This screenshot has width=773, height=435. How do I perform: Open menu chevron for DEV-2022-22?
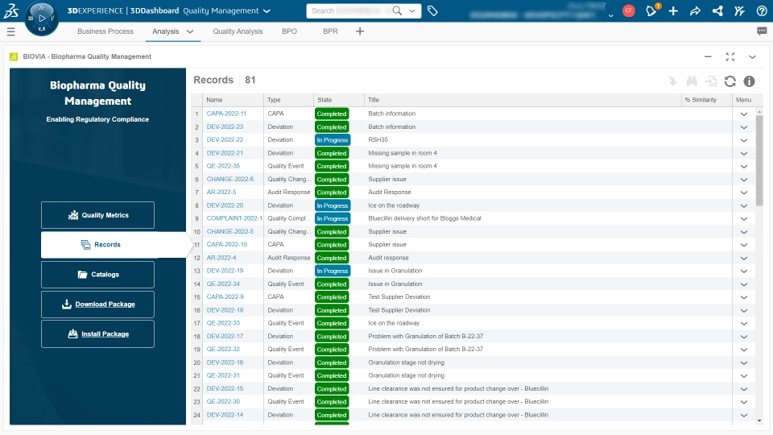(744, 140)
